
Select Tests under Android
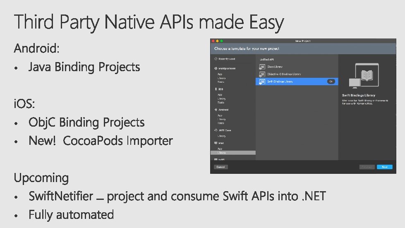click(x=221, y=123)
